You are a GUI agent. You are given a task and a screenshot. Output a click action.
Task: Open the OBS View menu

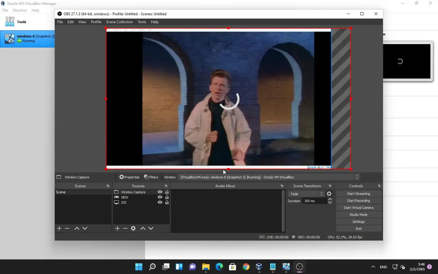[82, 22]
